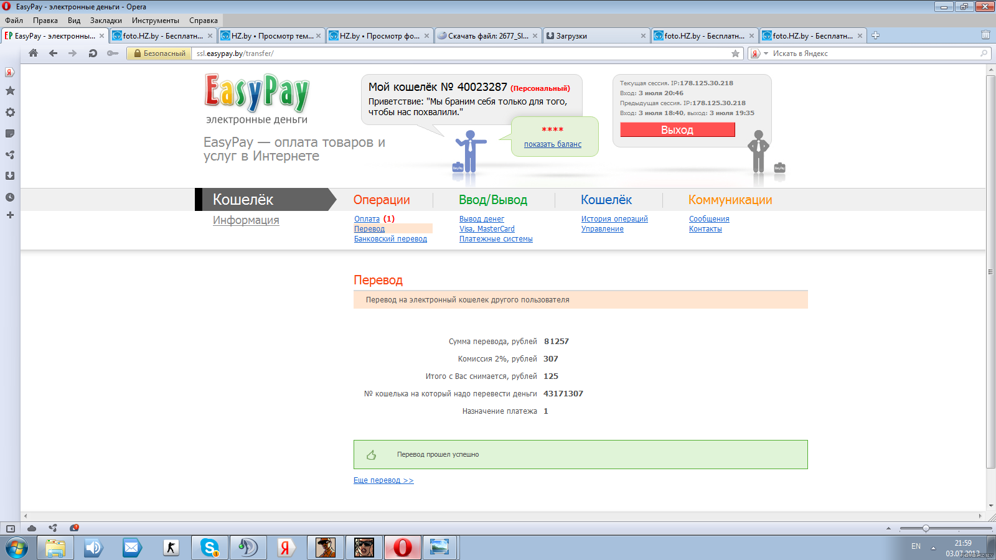Open Yandex panel in Opera sidebar

(x=10, y=72)
